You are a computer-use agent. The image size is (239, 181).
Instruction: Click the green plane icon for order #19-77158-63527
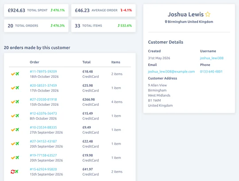[17, 158]
